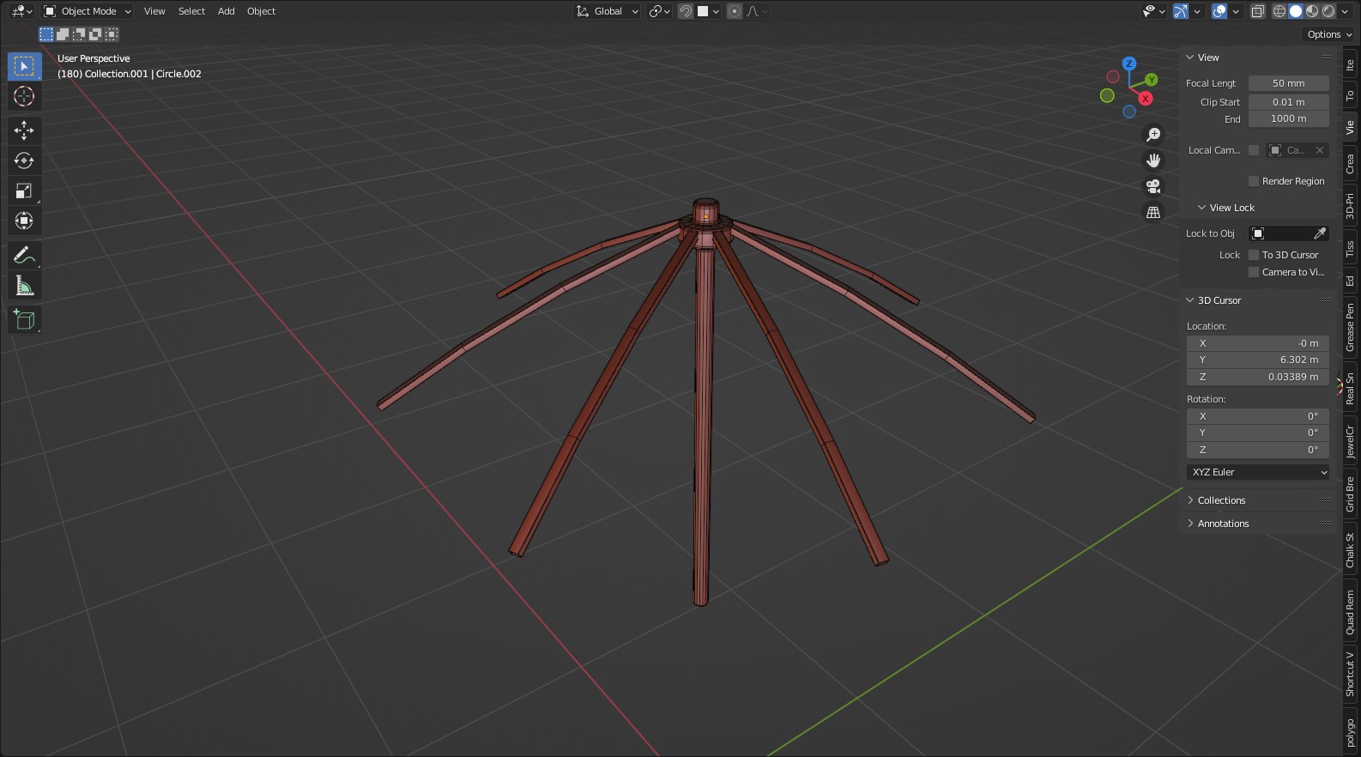Enable Lock To 3D Cursor checkbox

(x=1254, y=255)
